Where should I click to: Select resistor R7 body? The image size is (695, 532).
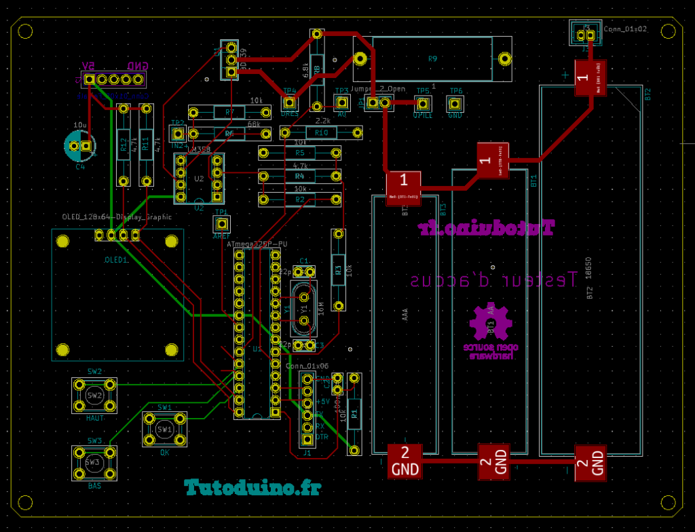229,112
